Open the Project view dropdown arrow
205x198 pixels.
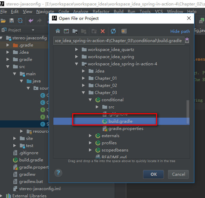click(x=33, y=30)
